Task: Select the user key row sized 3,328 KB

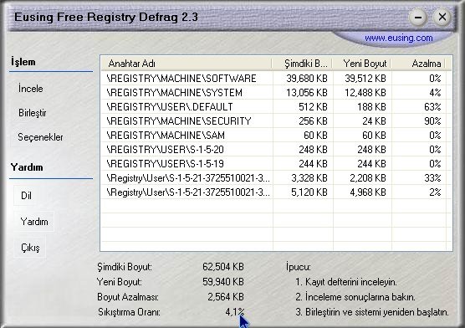Action: [276, 178]
